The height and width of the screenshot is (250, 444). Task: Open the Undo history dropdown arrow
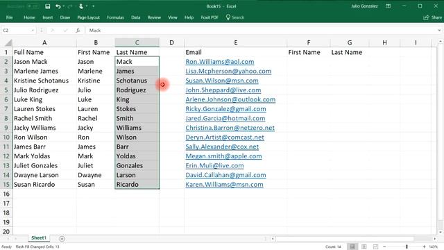click(x=63, y=6)
